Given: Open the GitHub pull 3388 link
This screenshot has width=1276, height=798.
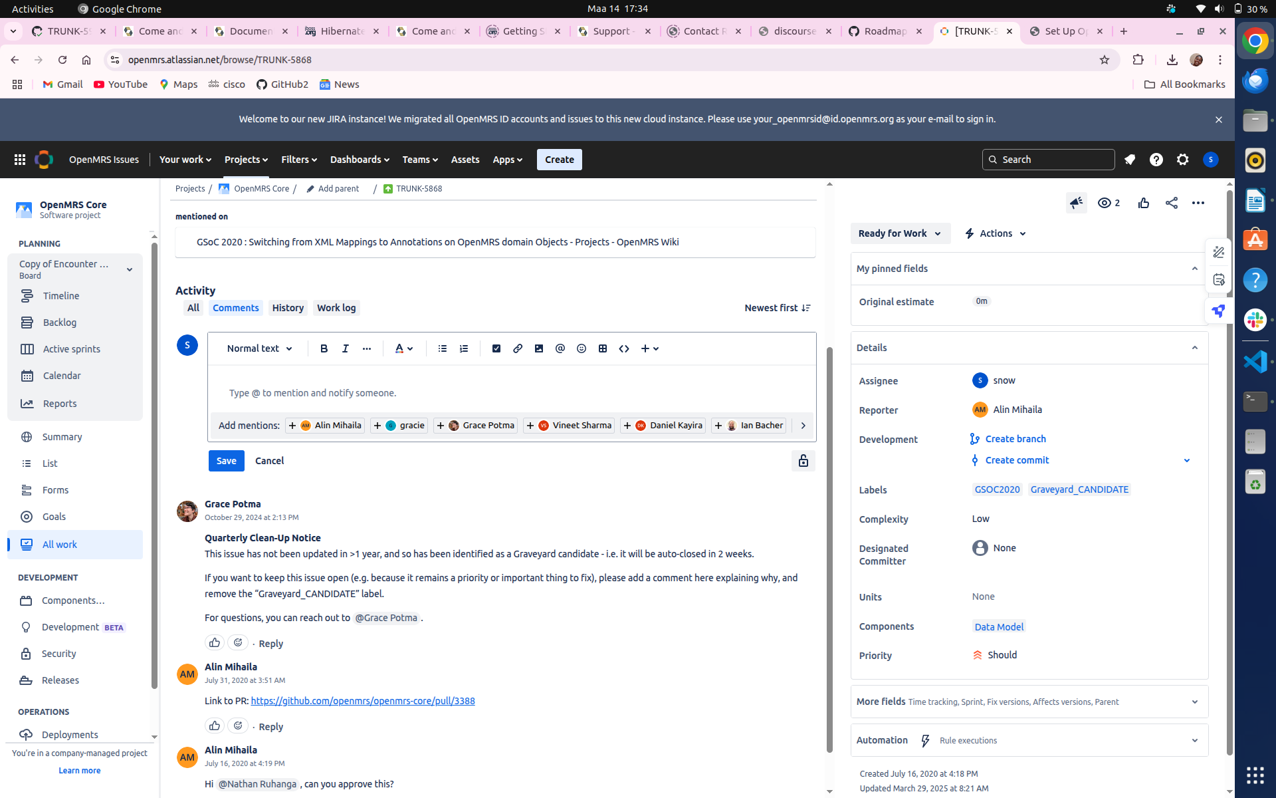Looking at the screenshot, I should tap(363, 701).
